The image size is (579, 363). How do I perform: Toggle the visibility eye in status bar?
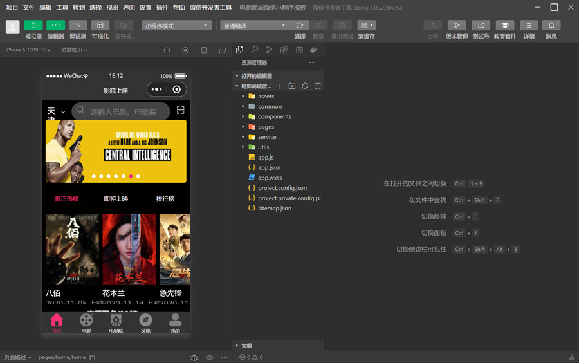click(209, 357)
